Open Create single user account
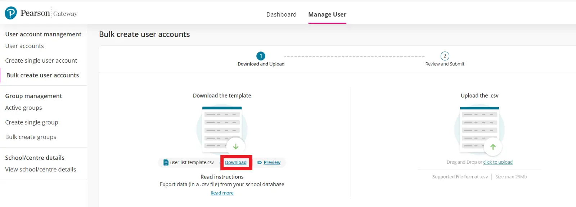The height and width of the screenshot is (207, 576). pos(41,60)
